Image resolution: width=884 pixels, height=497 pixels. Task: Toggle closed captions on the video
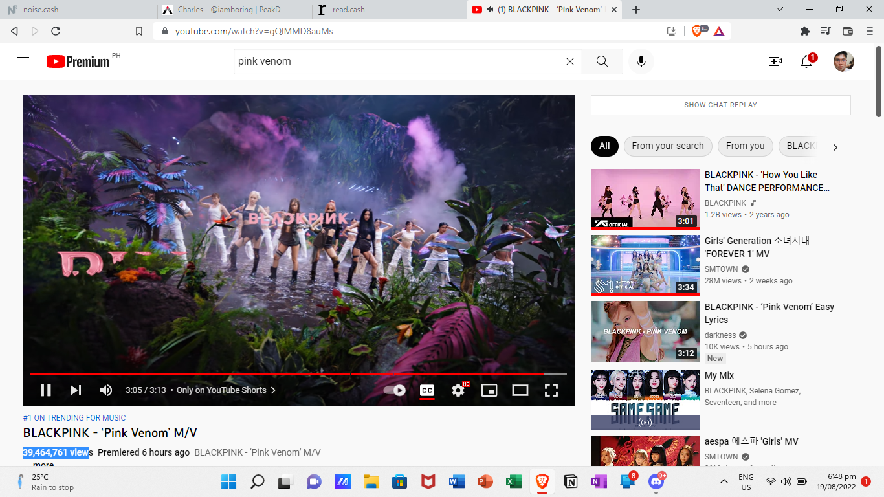(427, 390)
